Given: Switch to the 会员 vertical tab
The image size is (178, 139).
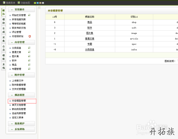Looking at the screenshot, I should coord(4,48).
